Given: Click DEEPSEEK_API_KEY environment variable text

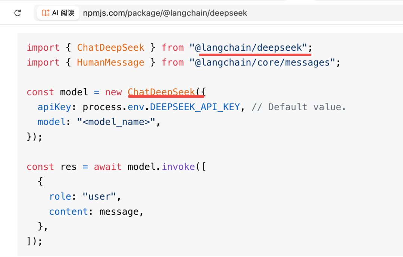Looking at the screenshot, I should click(195, 107).
